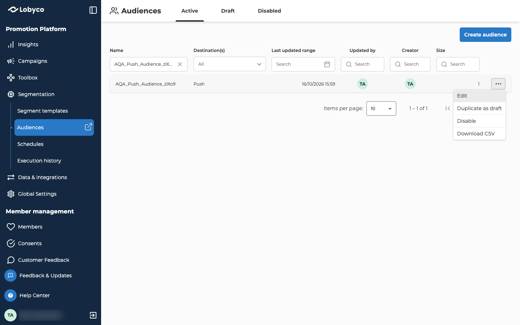
Task: Open Schedules in sidebar
Action: (30, 144)
